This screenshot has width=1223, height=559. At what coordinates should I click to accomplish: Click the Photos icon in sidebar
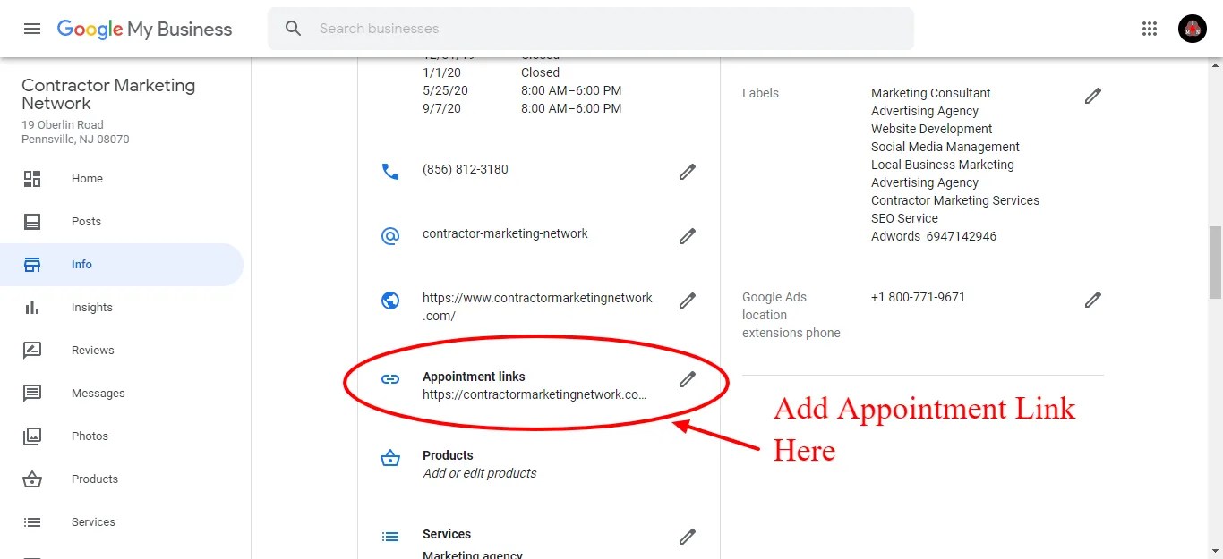tap(32, 436)
